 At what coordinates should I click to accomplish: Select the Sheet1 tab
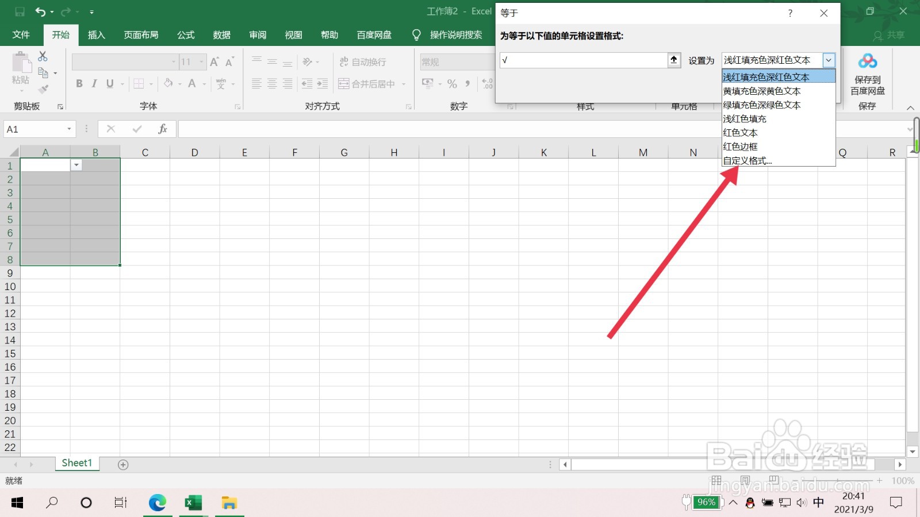click(x=77, y=463)
